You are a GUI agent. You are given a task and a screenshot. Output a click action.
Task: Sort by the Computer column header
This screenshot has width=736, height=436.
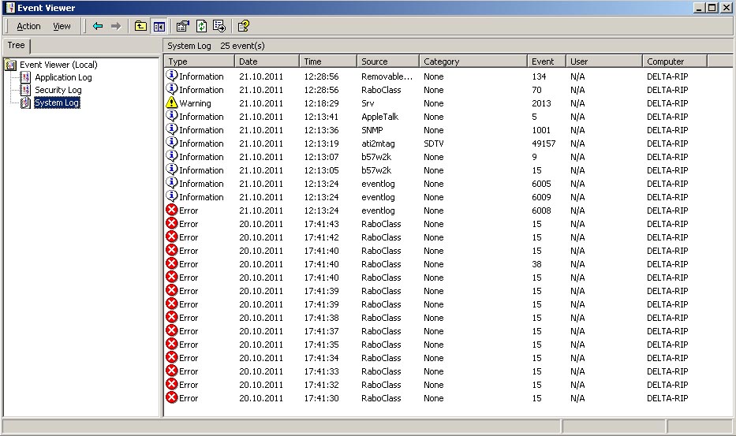click(674, 61)
